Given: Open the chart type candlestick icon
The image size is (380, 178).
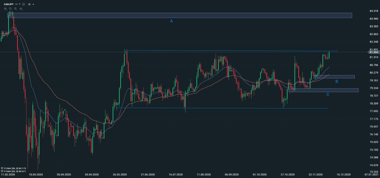Looking at the screenshot, I should pyautogui.click(x=5, y=9).
